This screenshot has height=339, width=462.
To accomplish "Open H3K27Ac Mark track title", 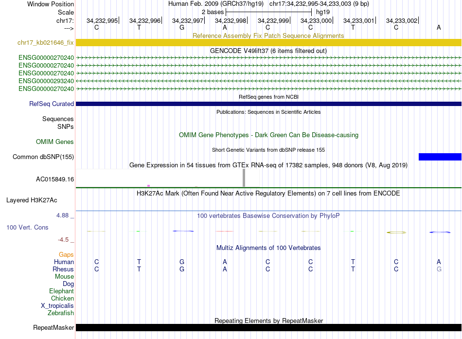I will (268, 194).
